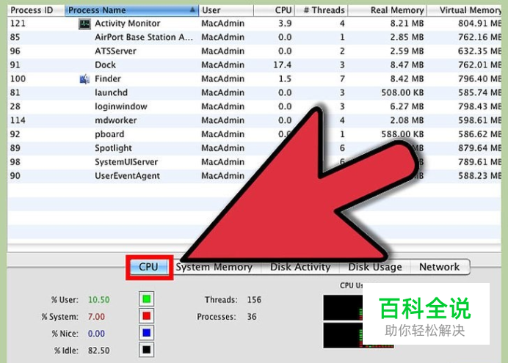
Task: Sort by the # Threads column header
Action: click(321, 10)
